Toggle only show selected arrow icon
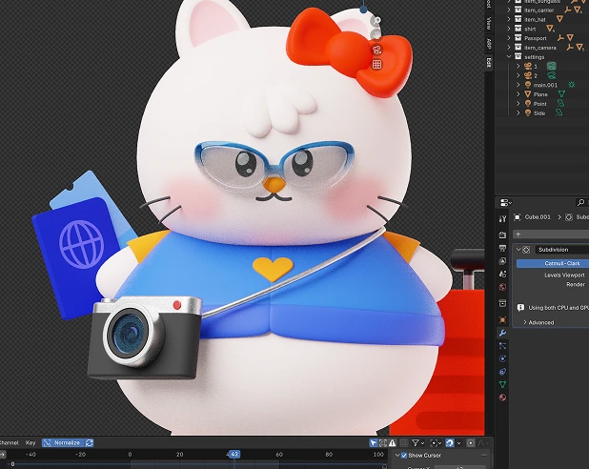589x469 pixels. [x=373, y=443]
